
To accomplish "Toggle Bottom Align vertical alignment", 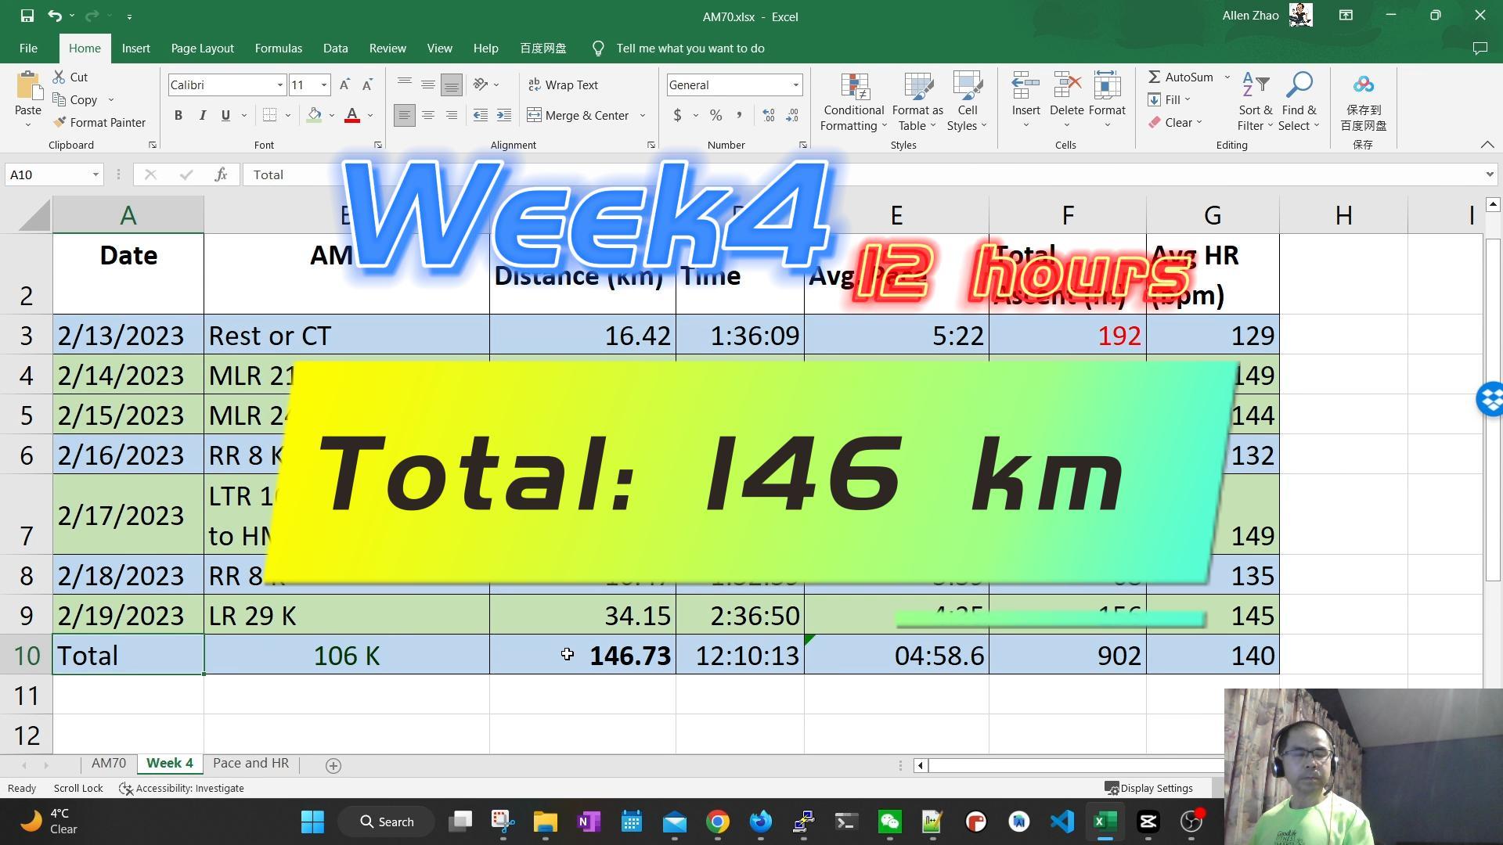I will coord(452,84).
